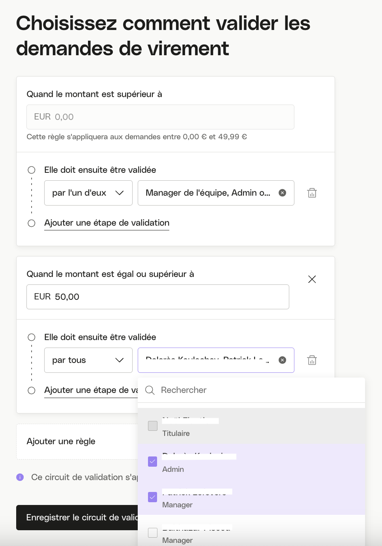Image resolution: width=382 pixels, height=546 pixels.
Task: Remove the "Manager de l'équipe, Admin" selection chip
Action: pyautogui.click(x=282, y=193)
